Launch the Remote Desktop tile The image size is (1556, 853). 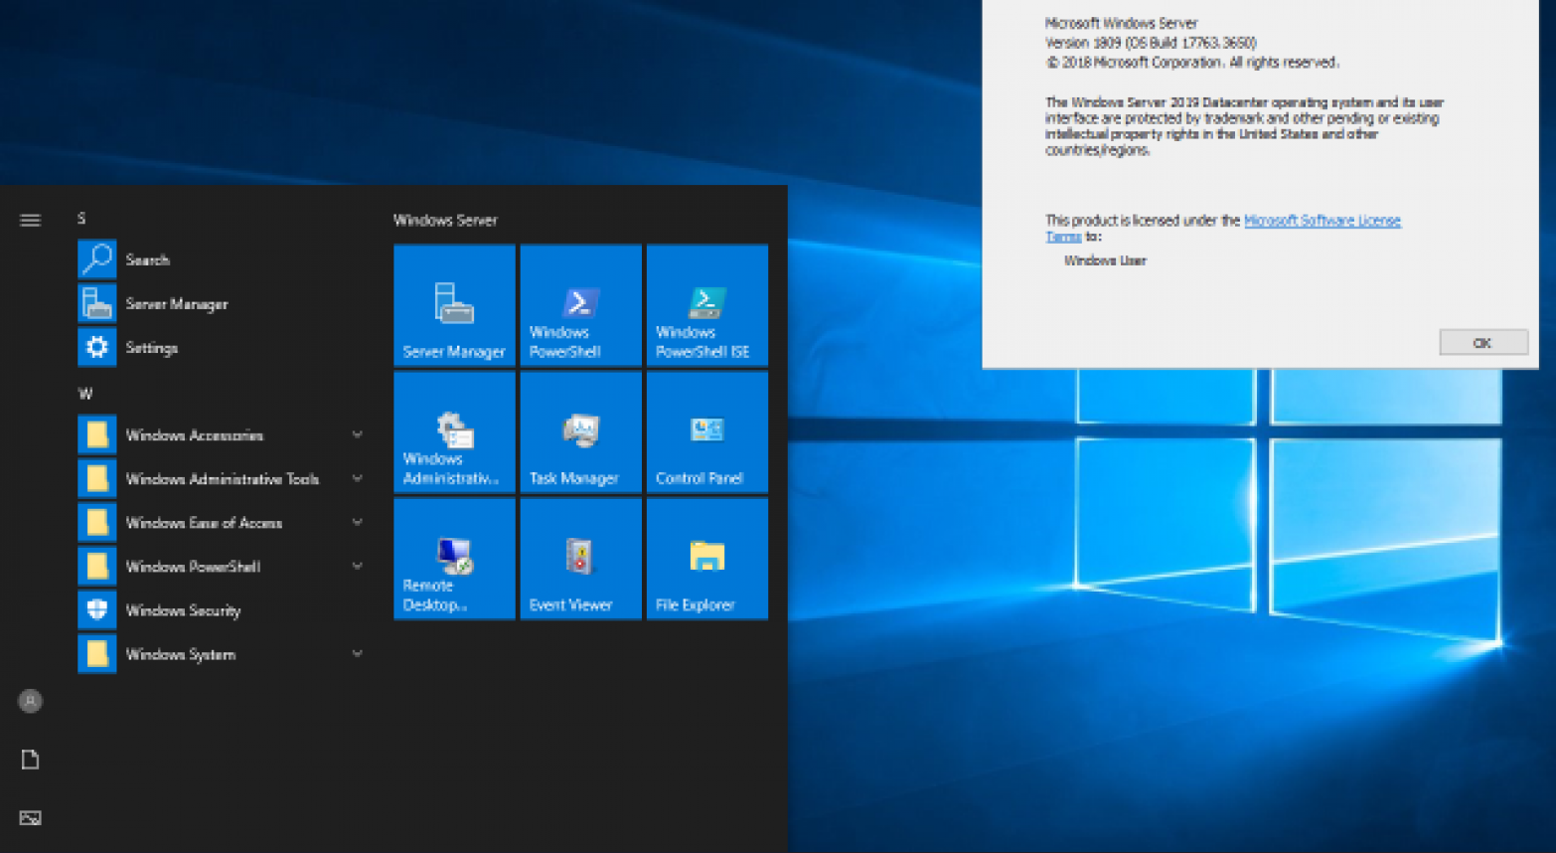pos(454,558)
